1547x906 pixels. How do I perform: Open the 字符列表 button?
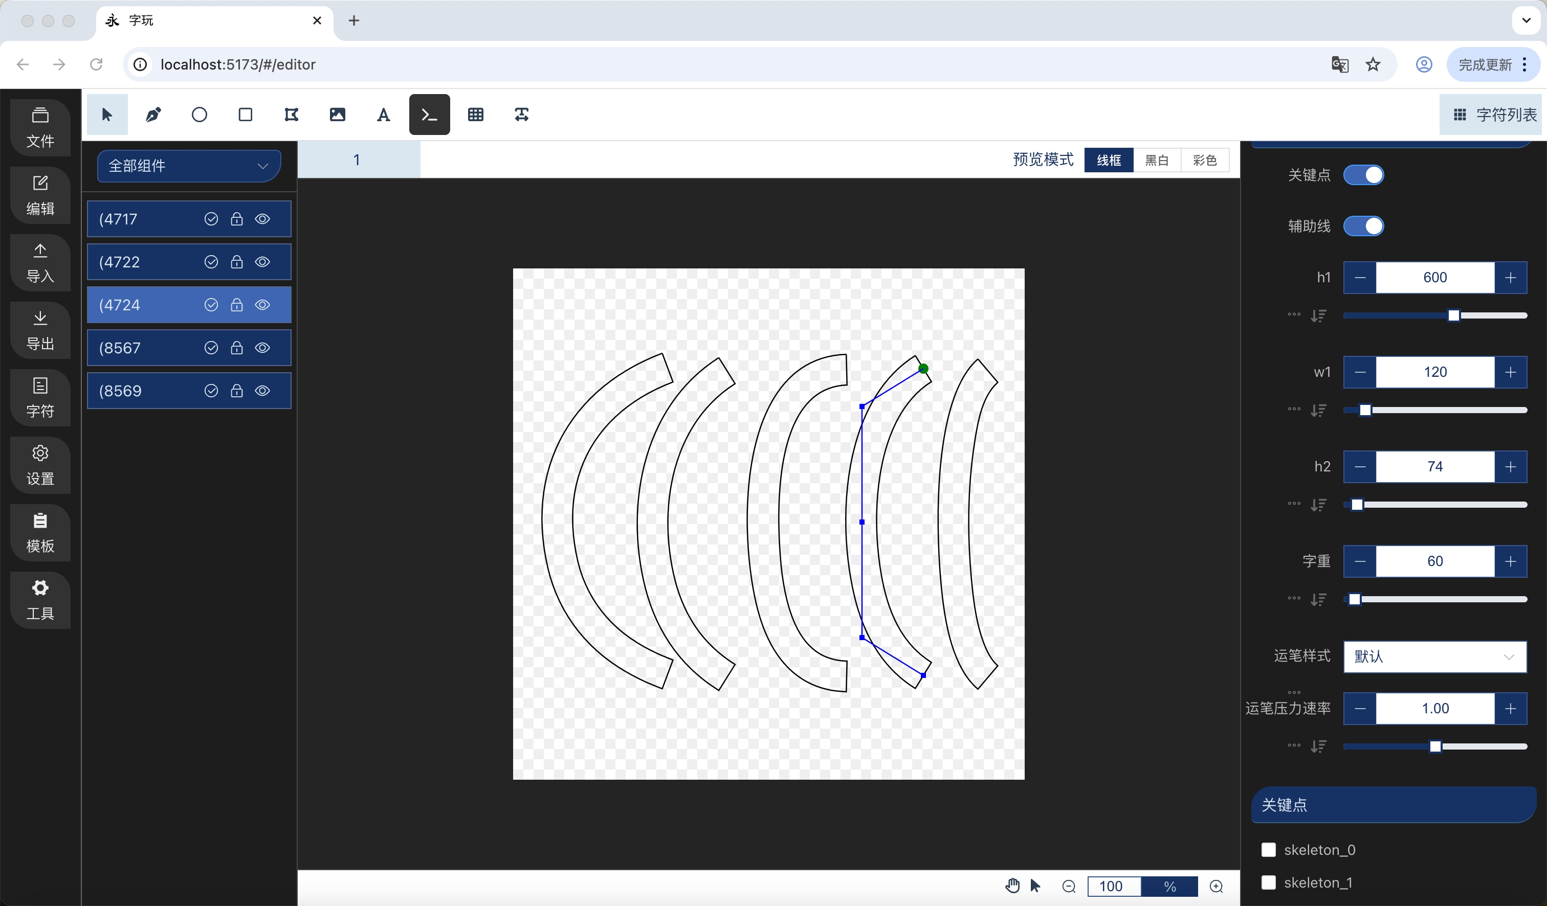coord(1494,115)
